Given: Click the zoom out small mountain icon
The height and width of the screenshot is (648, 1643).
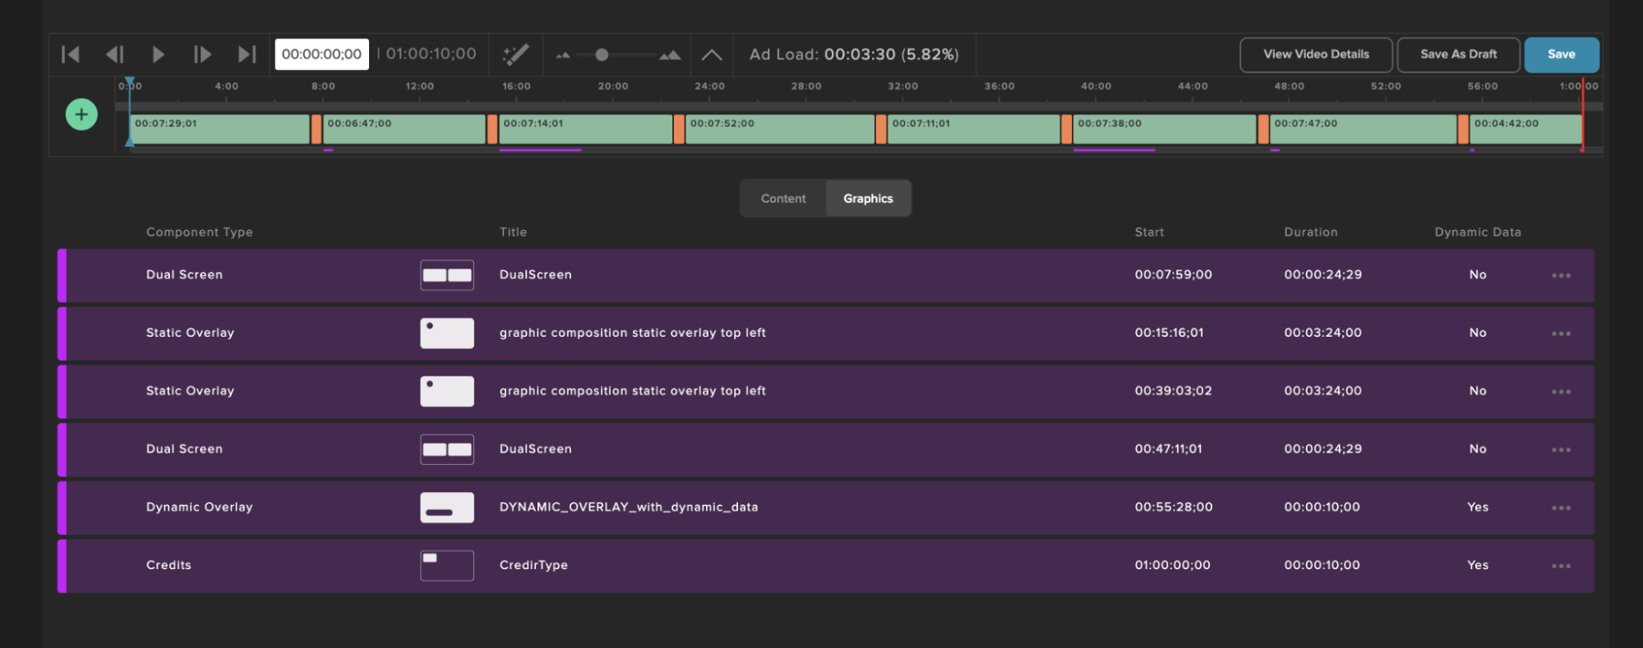Looking at the screenshot, I should pyautogui.click(x=563, y=56).
